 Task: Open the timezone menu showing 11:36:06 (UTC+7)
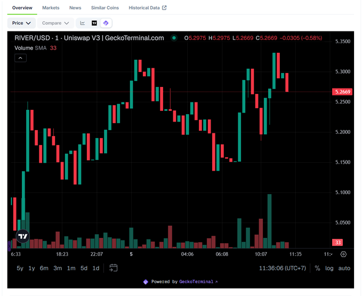coord(283,268)
